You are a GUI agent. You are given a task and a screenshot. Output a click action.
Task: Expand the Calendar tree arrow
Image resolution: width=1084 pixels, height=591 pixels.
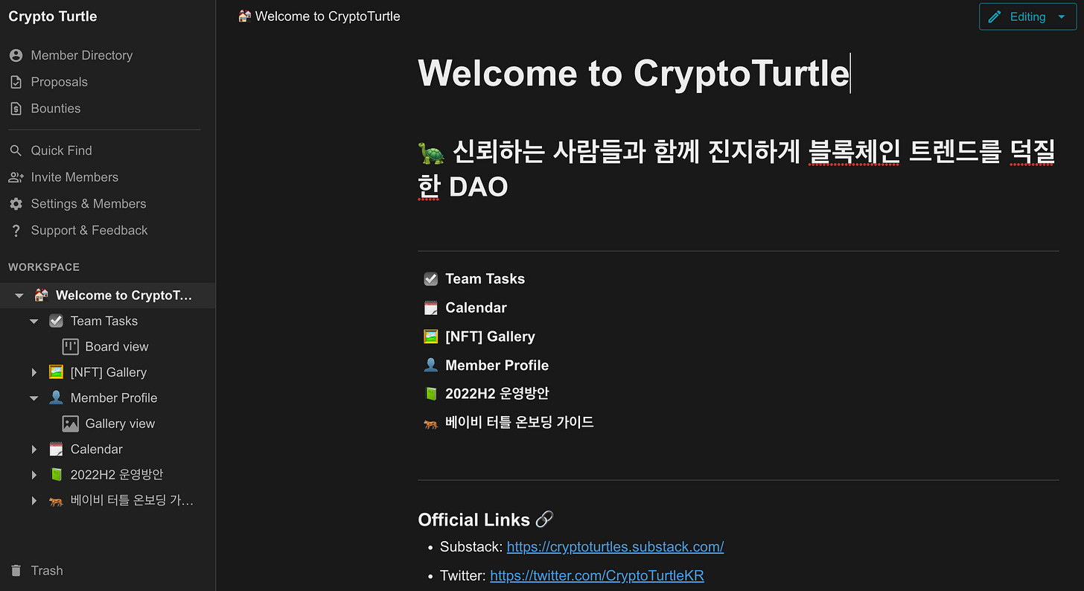34,450
